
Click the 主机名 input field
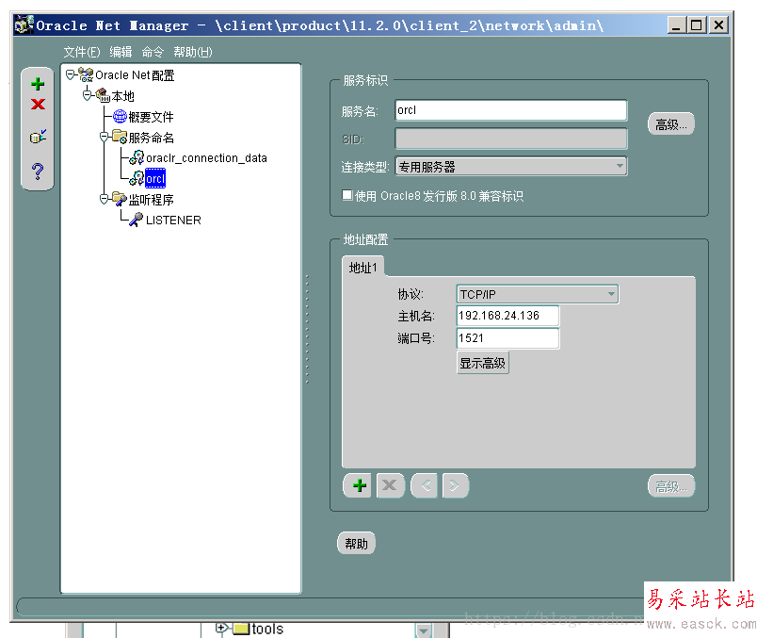click(x=507, y=316)
